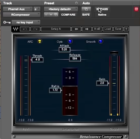The width and height of the screenshot is (140, 139).
Task: Open plug-in automation enable window icon
Action: (x=86, y=9)
